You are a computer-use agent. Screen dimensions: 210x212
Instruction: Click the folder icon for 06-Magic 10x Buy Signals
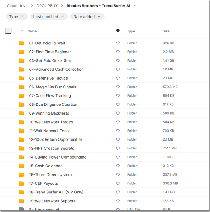tap(21, 87)
